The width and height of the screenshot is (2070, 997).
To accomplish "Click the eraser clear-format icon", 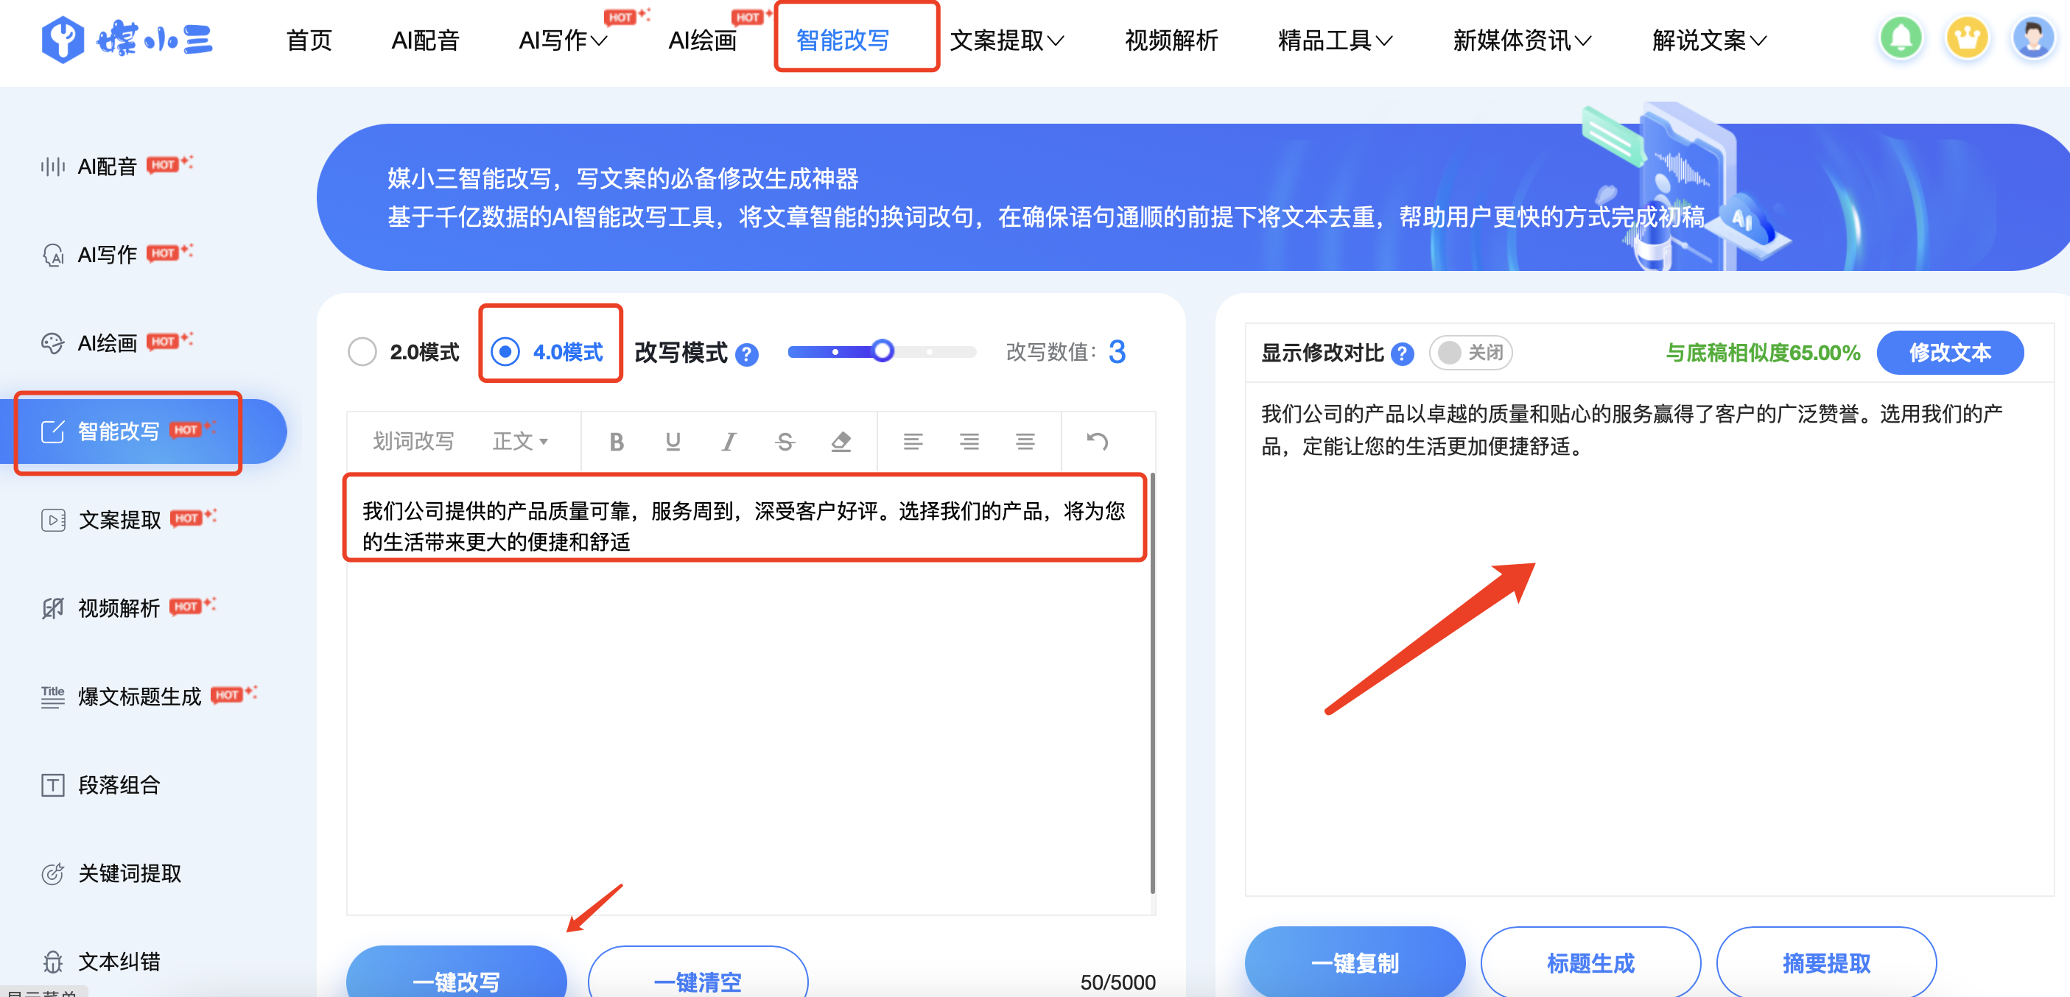I will pyautogui.click(x=841, y=441).
